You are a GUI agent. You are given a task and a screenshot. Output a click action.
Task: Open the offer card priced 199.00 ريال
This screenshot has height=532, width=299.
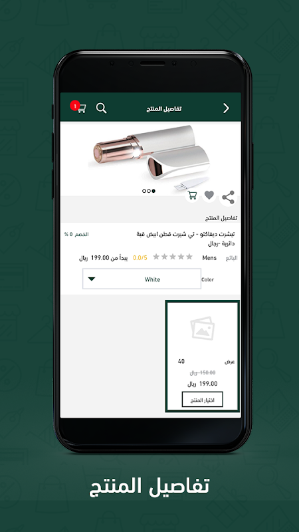(203, 356)
